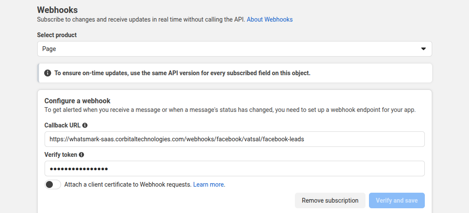
Task: Click the Attach a client certificate label text
Action: 128,184
